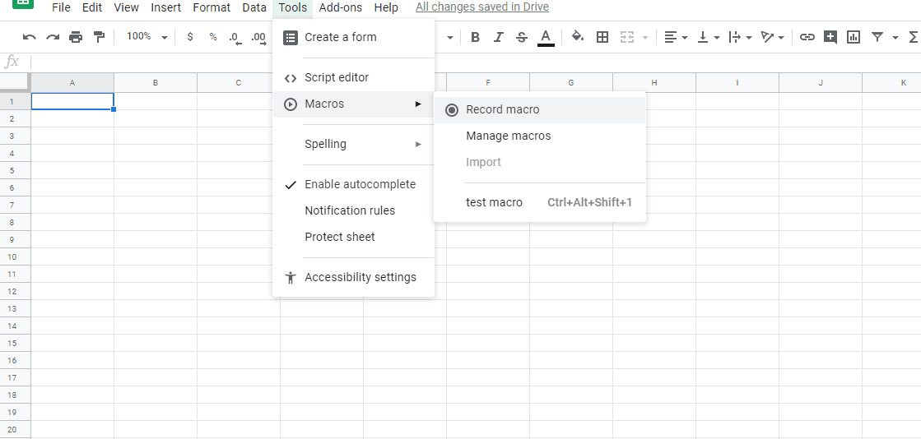Open the File menu
This screenshot has width=921, height=439.
(x=61, y=7)
